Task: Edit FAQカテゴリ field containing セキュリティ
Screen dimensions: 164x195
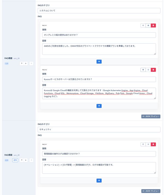Action: [99, 129]
